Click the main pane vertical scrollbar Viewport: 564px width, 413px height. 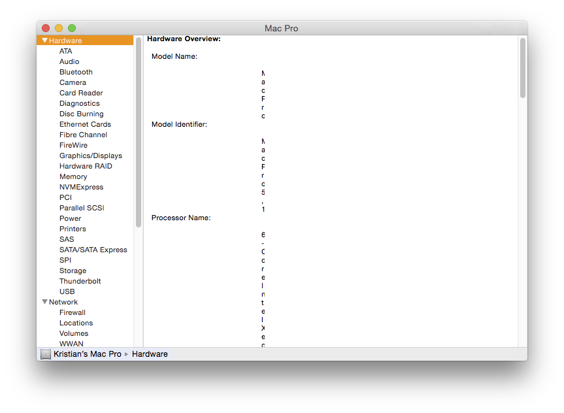point(523,67)
